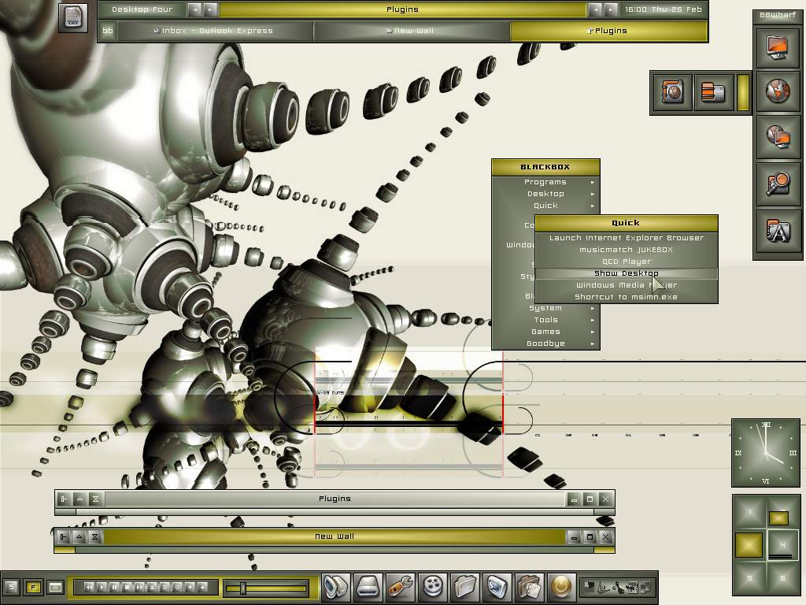Expand the Goodbye submenu in Blackbox menu
The height and width of the screenshot is (605, 806).
coord(546,343)
